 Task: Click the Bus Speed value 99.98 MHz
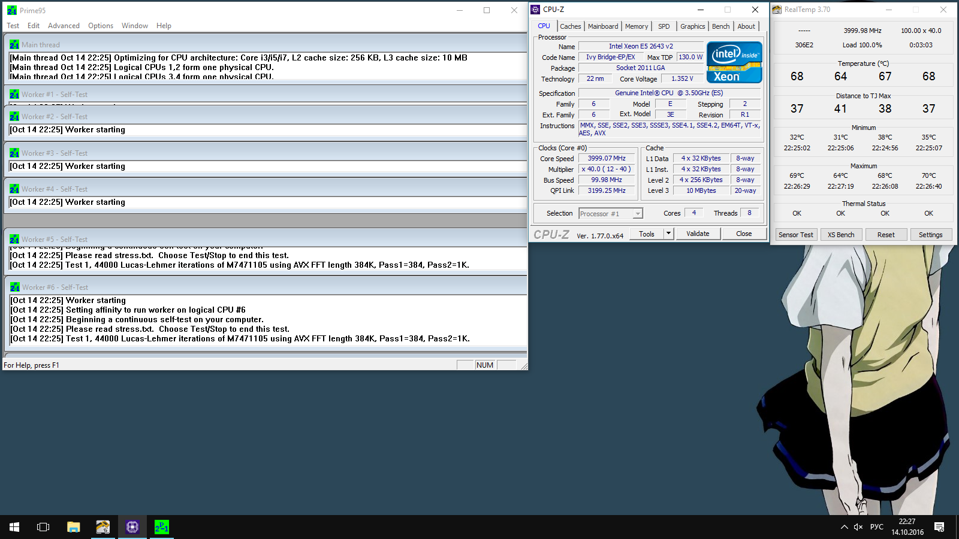pyautogui.click(x=607, y=180)
